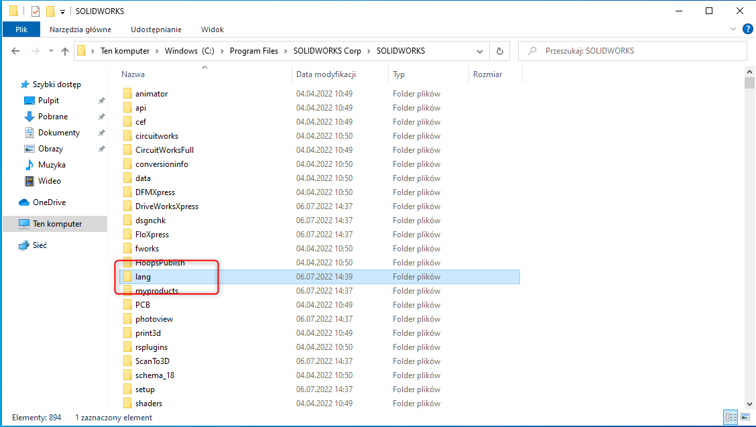The height and width of the screenshot is (427, 756).
Task: Select the shaders folder name
Action: (x=149, y=404)
